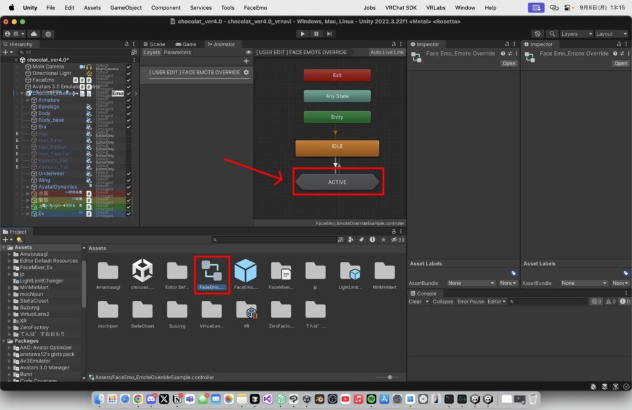Image resolution: width=632 pixels, height=410 pixels.
Task: Uncheck the Underwear object checkbox
Action: tap(129, 173)
